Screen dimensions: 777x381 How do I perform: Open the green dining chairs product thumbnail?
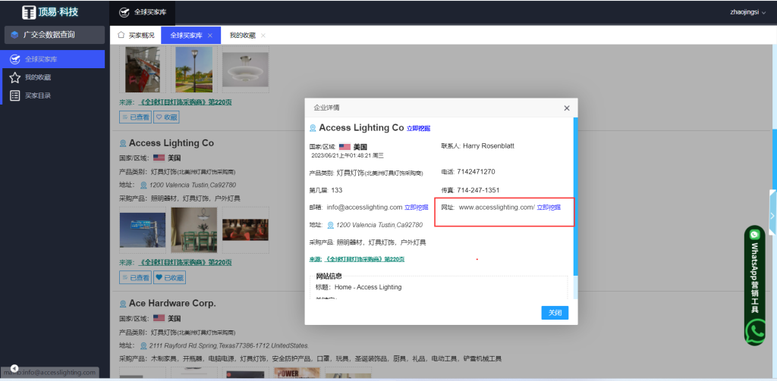tap(193, 230)
